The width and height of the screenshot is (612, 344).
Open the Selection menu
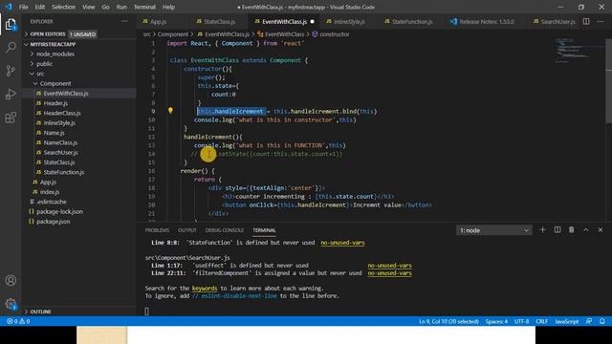click(x=63, y=7)
